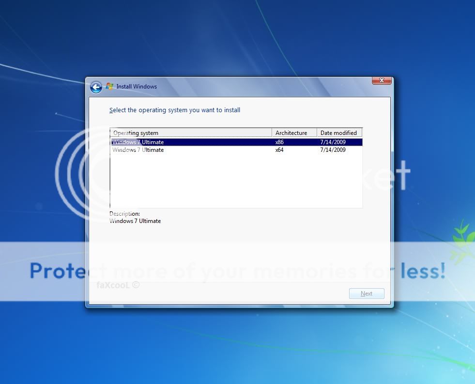Select the Windows 7 Ultimate x86 row
This screenshot has width=475, height=384.
pyautogui.click(x=237, y=142)
